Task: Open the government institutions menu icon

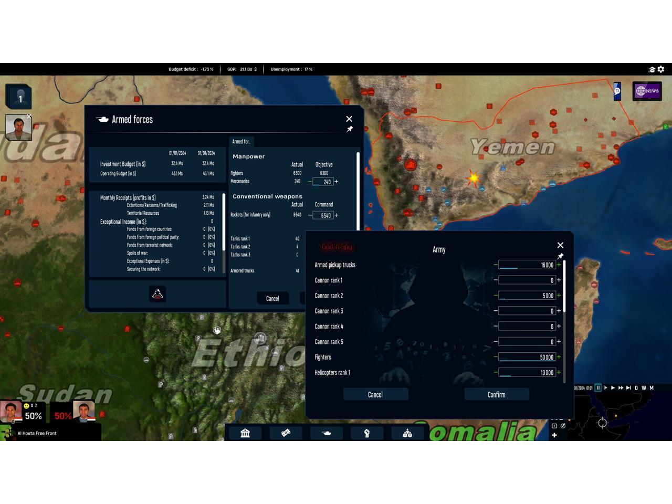Action: [x=245, y=433]
